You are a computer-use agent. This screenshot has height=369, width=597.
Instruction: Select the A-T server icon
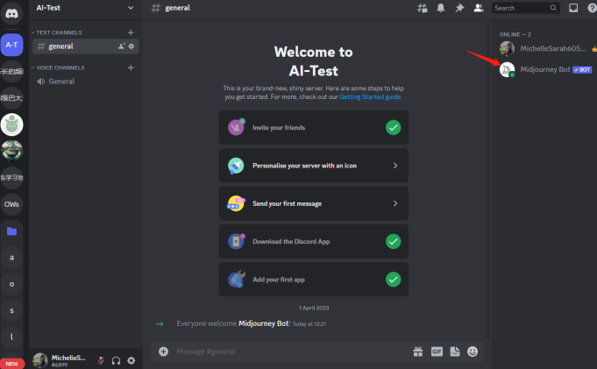[x=11, y=45]
